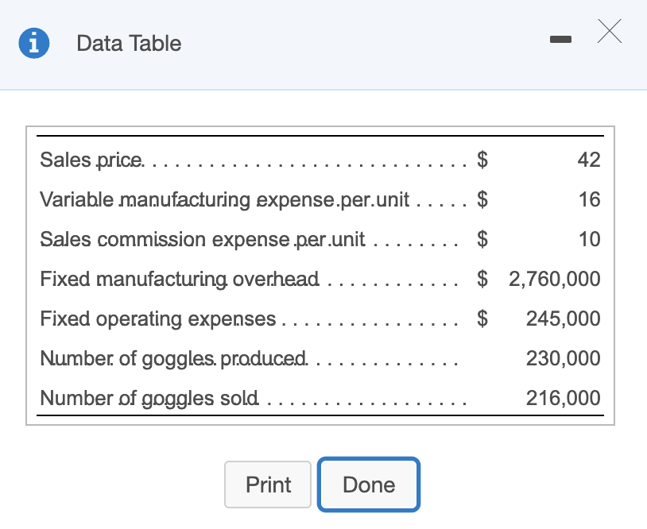Click the Data Table title text
This screenshot has width=647, height=529.
pos(129,44)
